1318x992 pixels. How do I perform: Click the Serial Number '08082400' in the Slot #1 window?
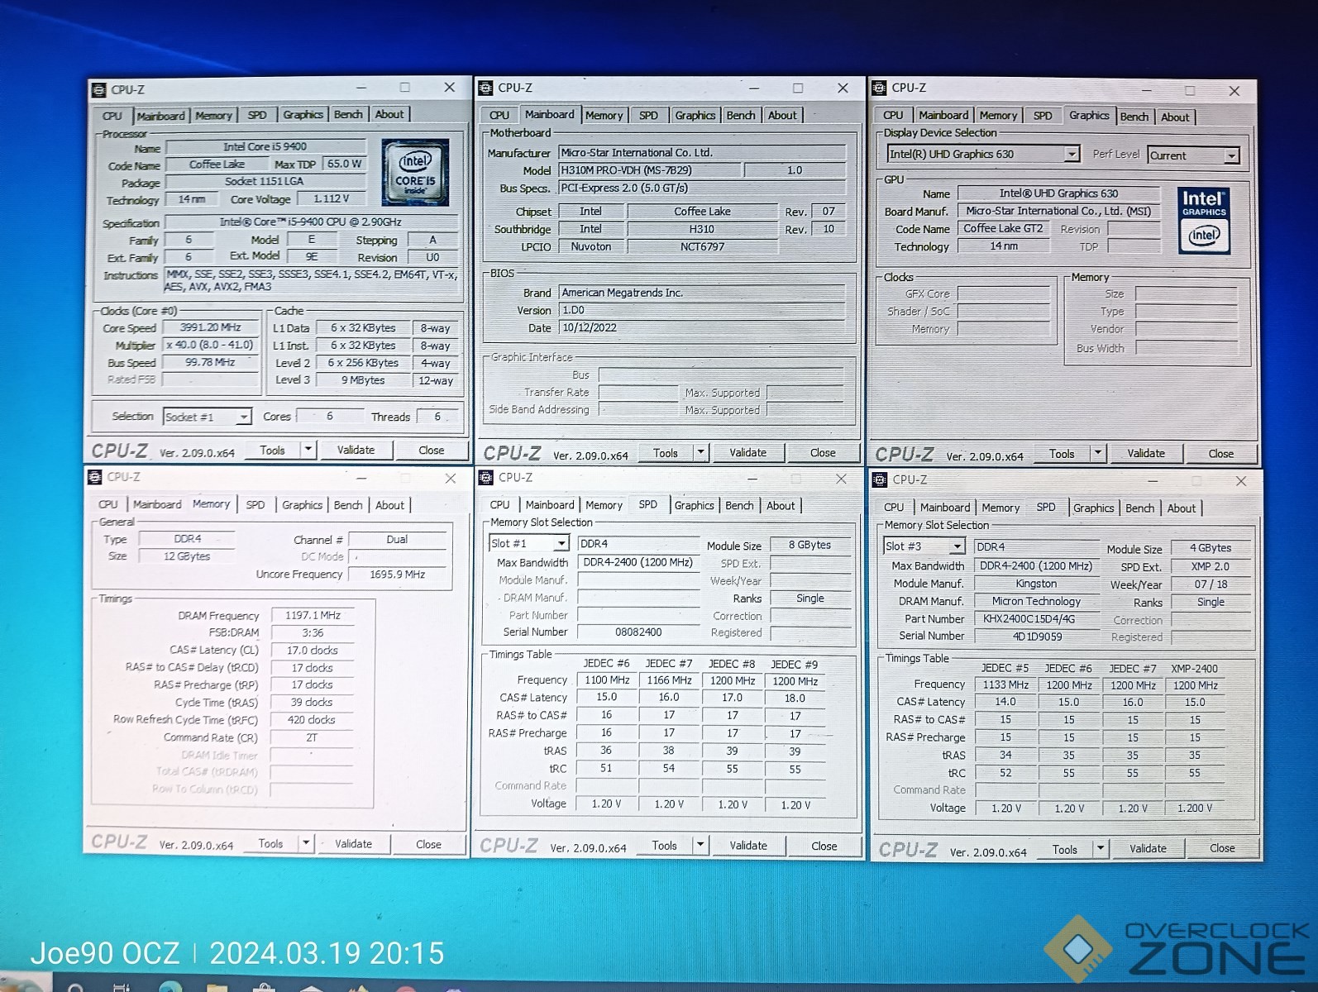click(x=638, y=632)
